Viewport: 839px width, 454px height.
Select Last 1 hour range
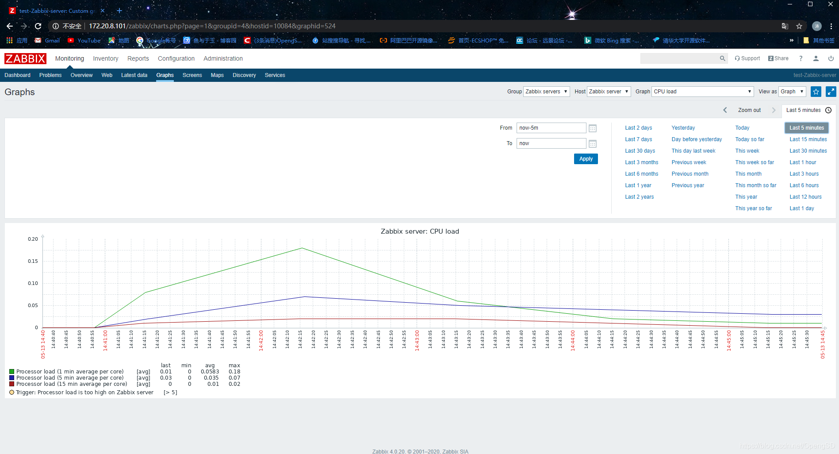pos(803,162)
